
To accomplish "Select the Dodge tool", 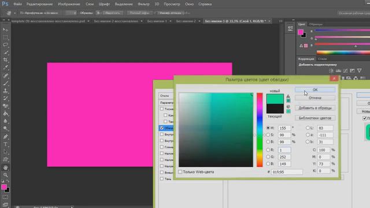I will tap(5, 128).
